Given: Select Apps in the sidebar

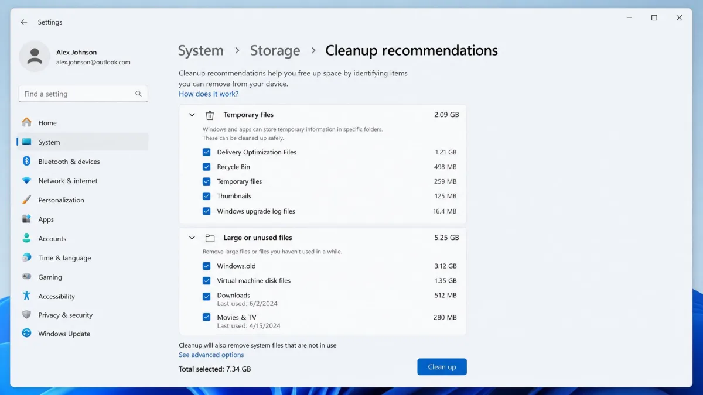Looking at the screenshot, I should [x=83, y=219].
